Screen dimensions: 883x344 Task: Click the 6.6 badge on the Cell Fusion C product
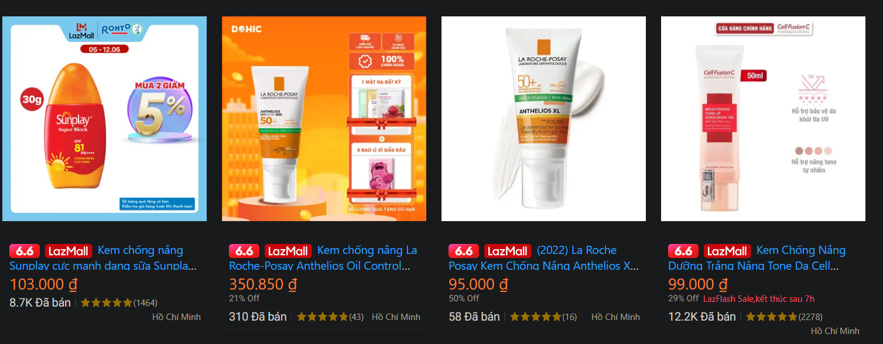coord(683,251)
